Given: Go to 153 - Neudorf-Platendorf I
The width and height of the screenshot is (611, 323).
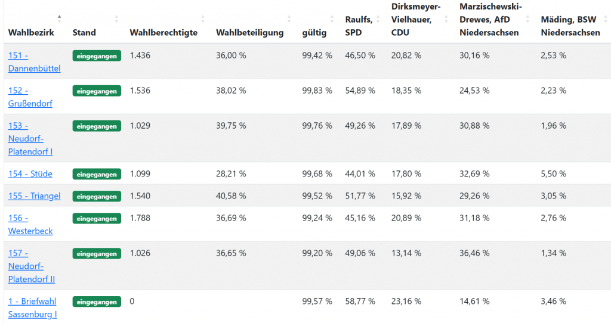Looking at the screenshot, I should [30, 138].
